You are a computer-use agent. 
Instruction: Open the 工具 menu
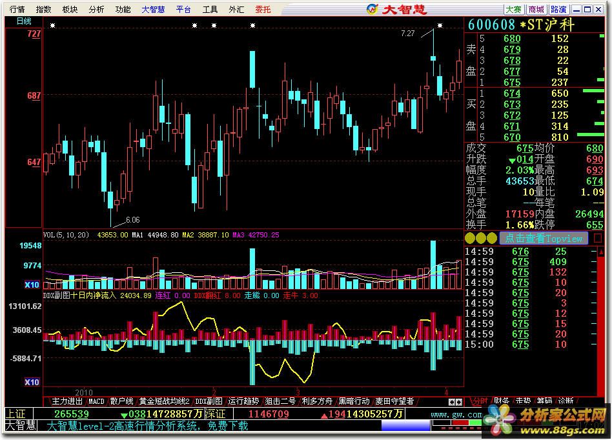click(x=210, y=9)
